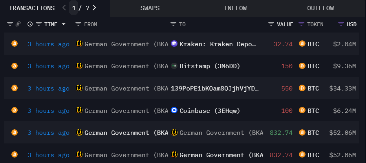
Task: Switch to the SWAPS tab
Action: pos(150,8)
